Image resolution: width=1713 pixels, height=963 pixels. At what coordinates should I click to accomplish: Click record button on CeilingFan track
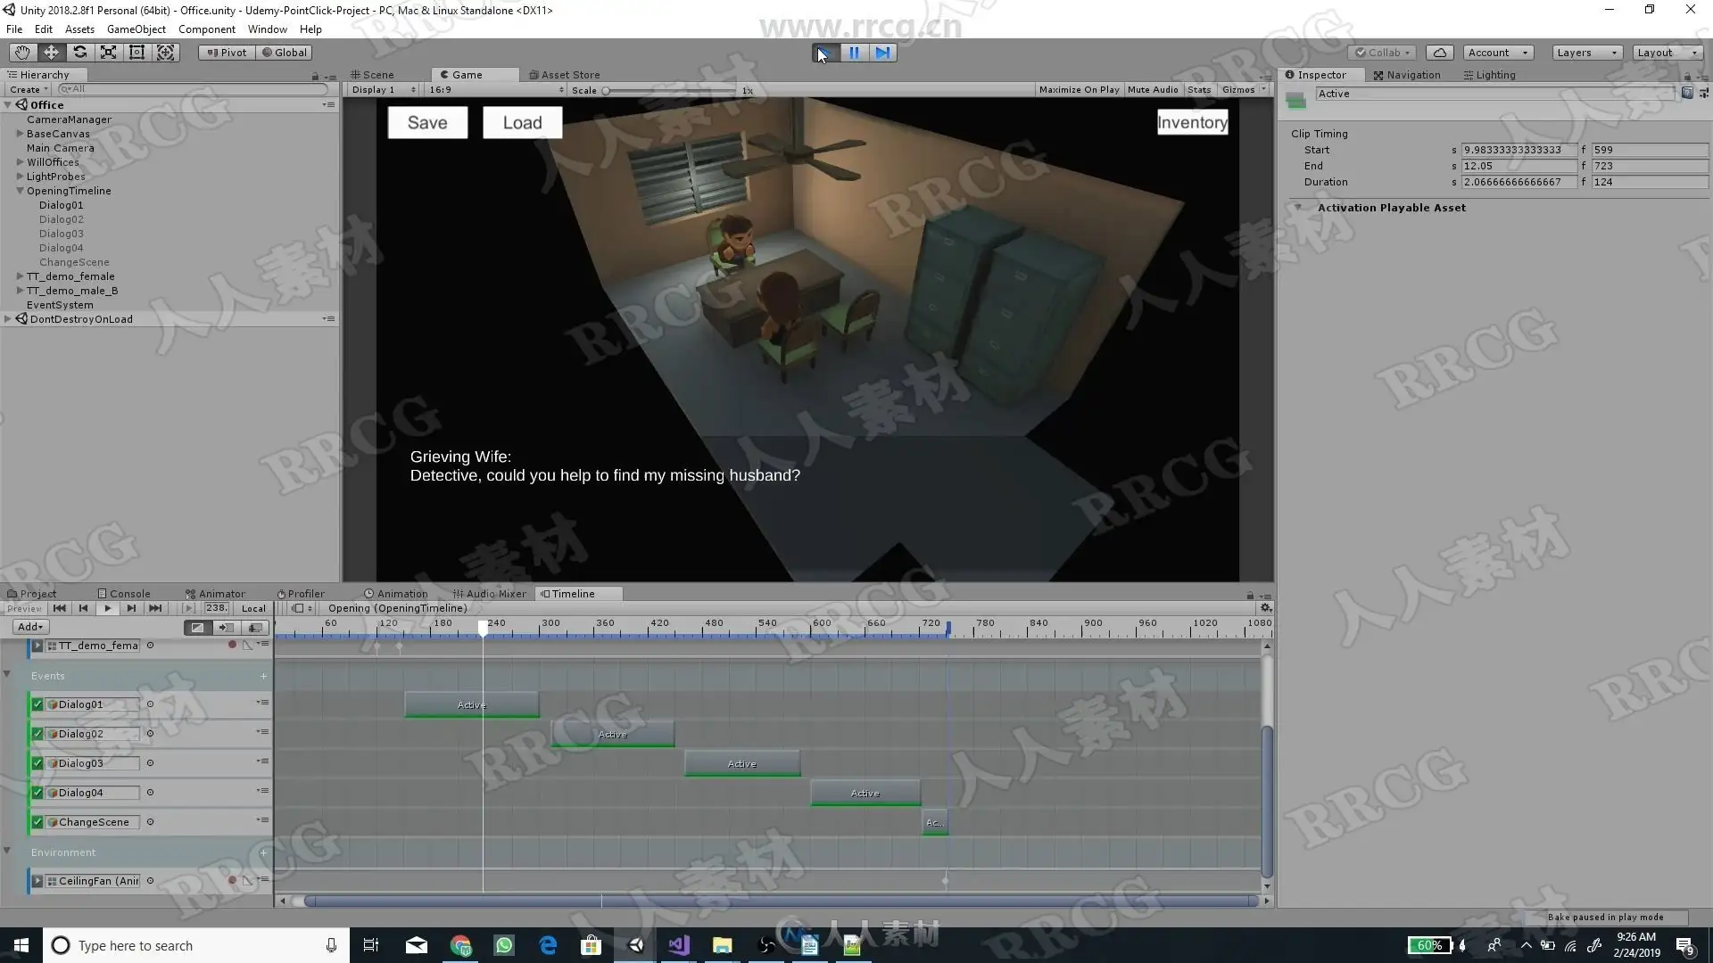pos(232,881)
